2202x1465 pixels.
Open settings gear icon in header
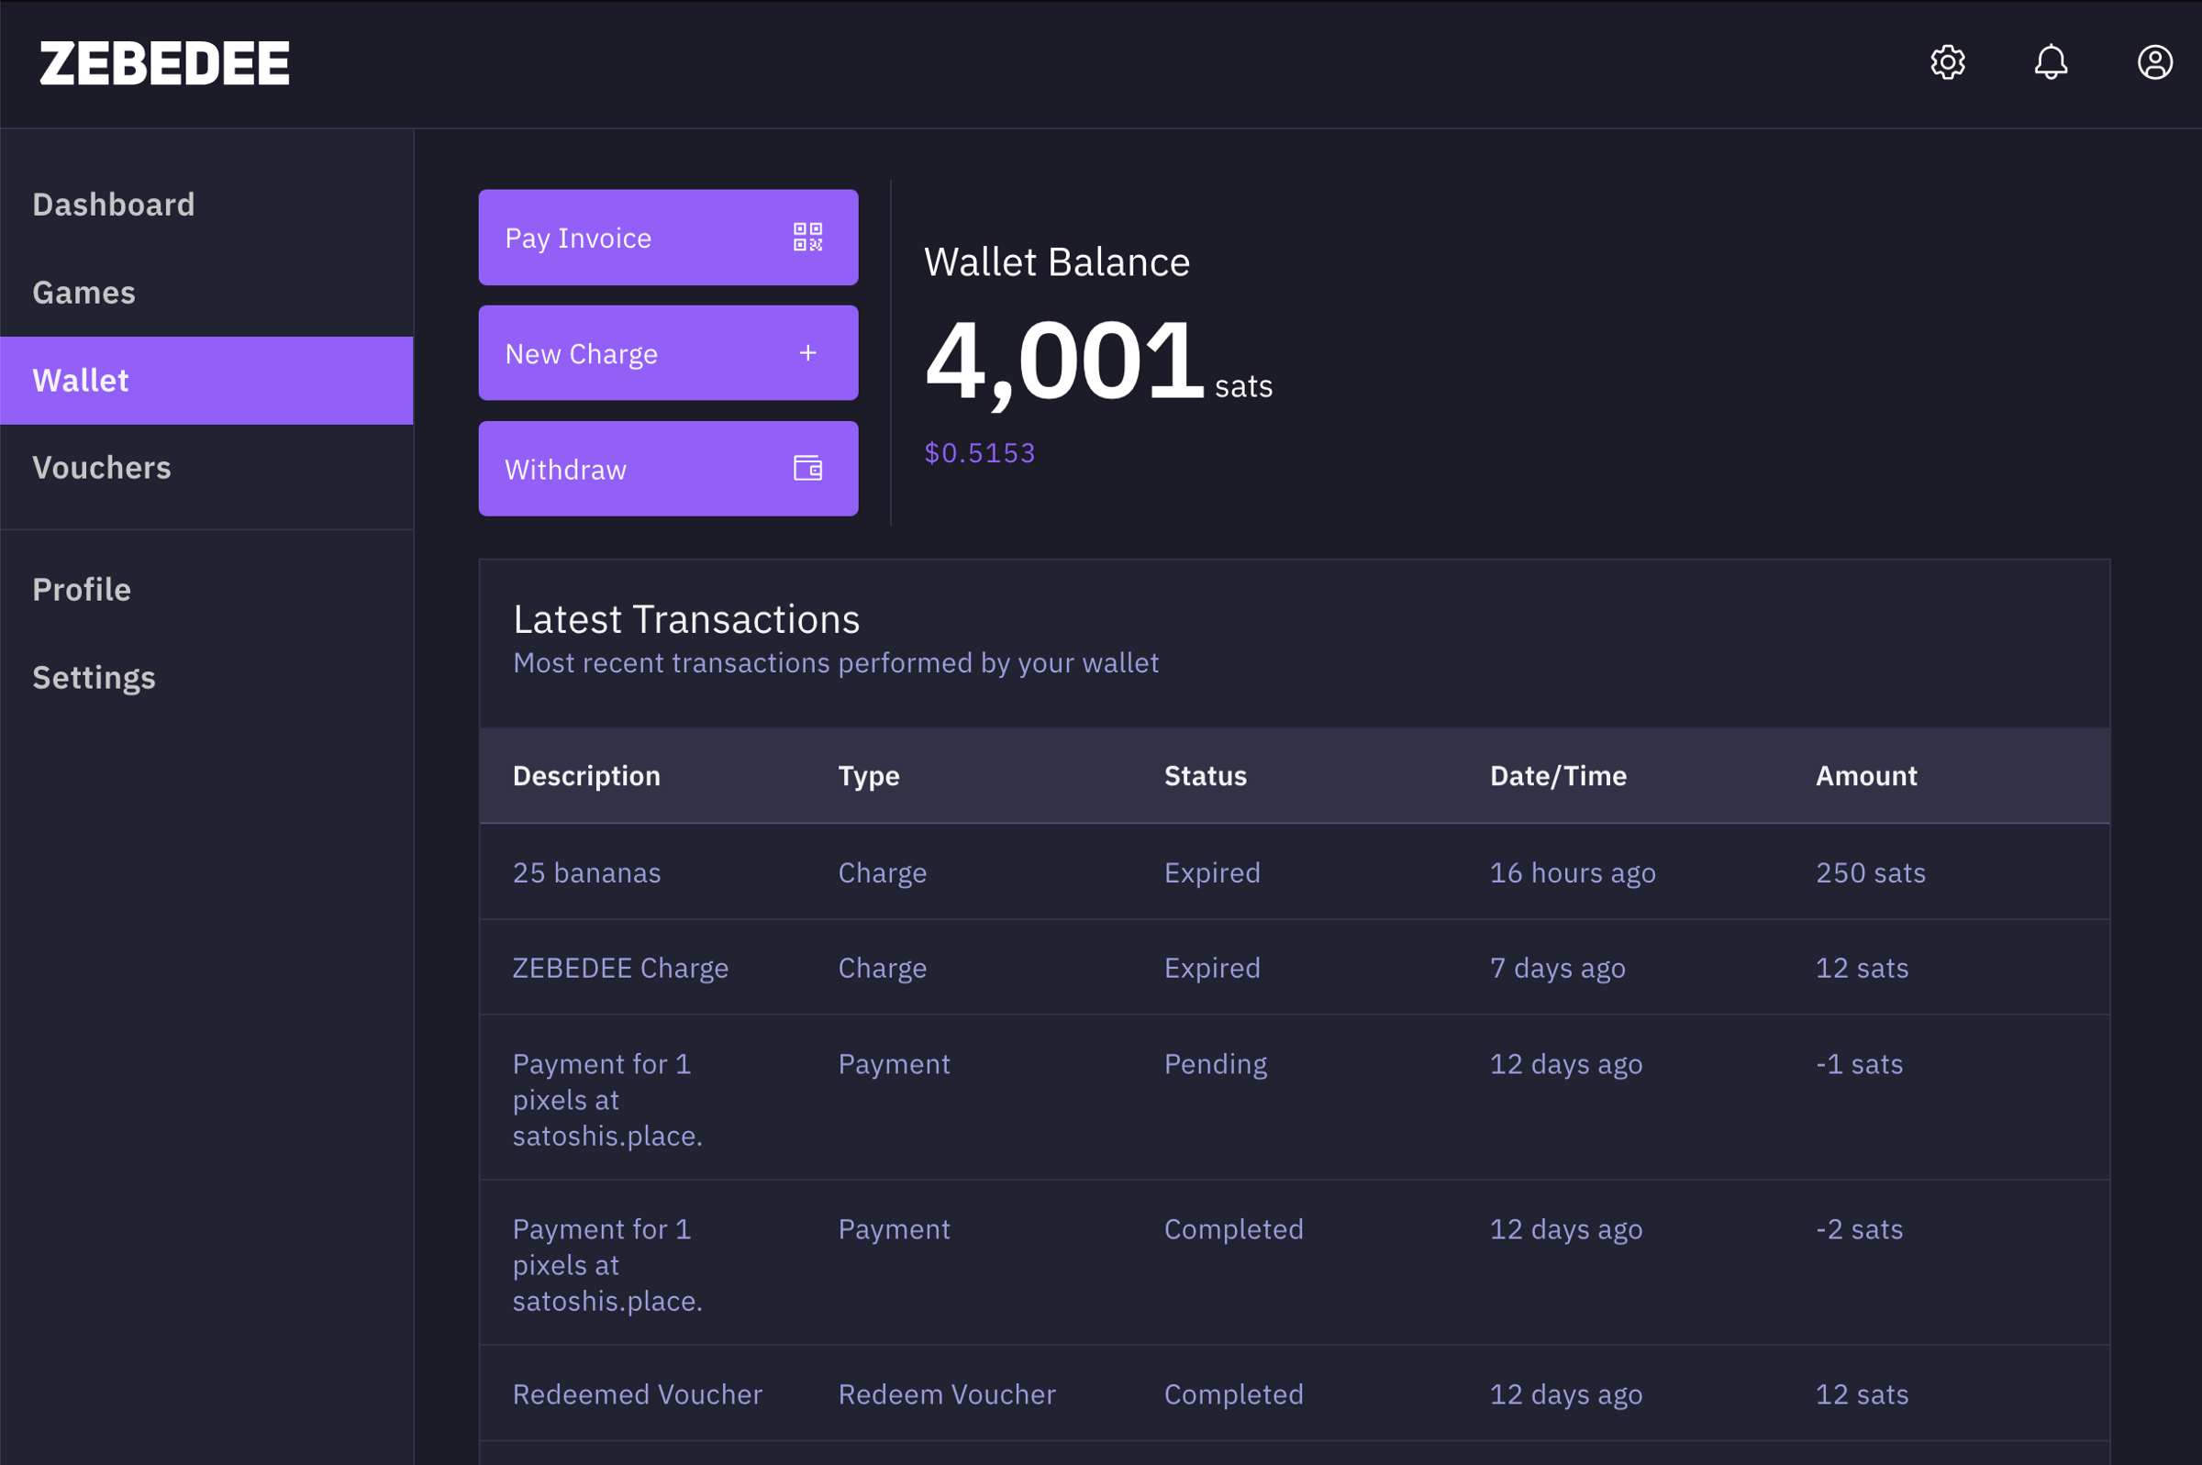pyautogui.click(x=1947, y=62)
